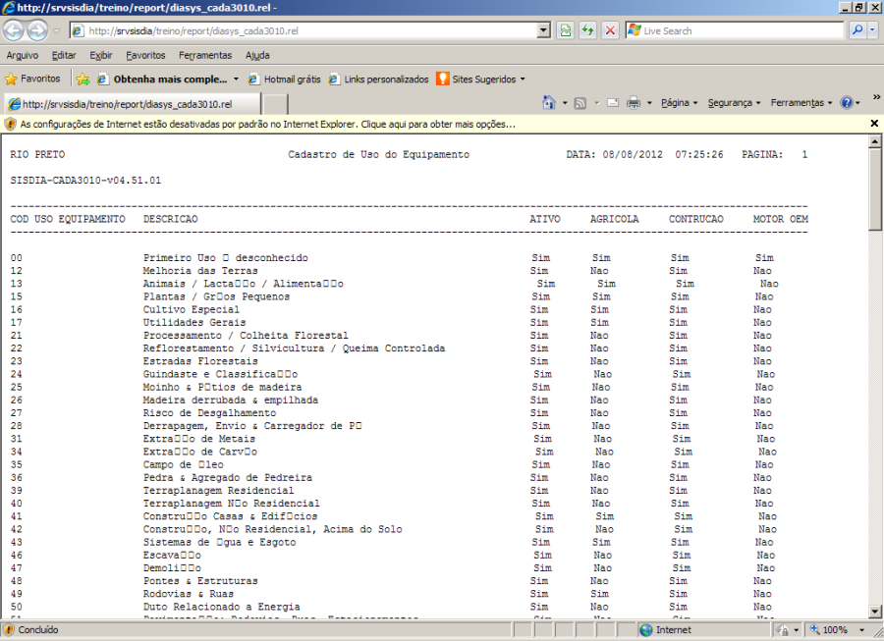Screen dimensions: 884x641
Task: Expand the Obtenha mais complementos dropdown arrow
Action: [236, 79]
